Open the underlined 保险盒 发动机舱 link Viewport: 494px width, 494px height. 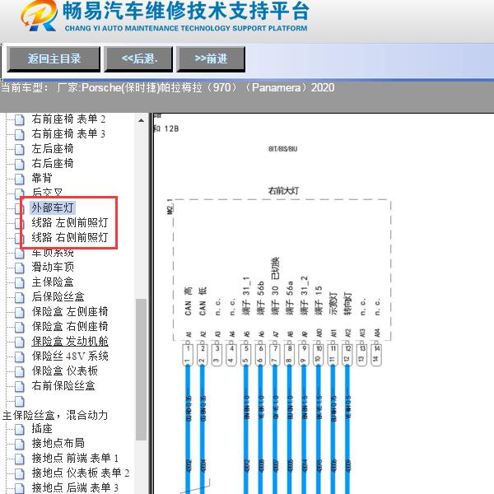(x=70, y=341)
